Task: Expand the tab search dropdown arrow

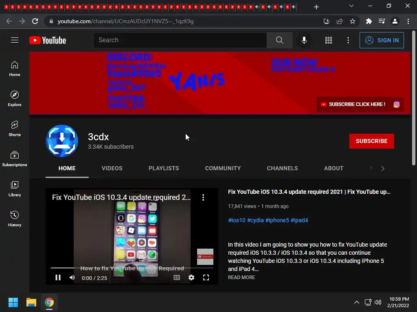Action: coord(351,6)
